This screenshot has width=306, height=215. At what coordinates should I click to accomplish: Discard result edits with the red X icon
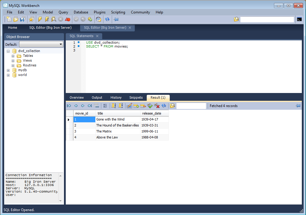pos(157,106)
